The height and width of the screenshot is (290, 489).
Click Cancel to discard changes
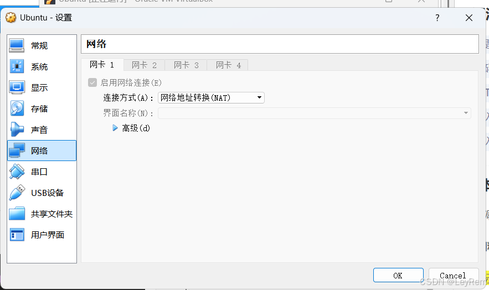454,276
